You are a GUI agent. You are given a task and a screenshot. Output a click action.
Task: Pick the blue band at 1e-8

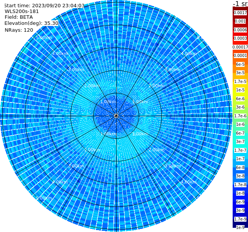pyautogui.click(x=240, y=193)
